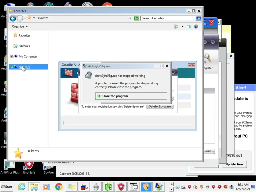Click Close the program in crash dialog
256x192 pixels.
[x=131, y=96]
